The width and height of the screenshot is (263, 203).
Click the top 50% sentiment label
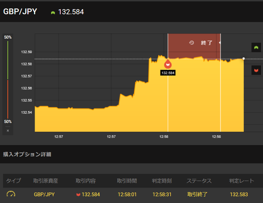8,37
